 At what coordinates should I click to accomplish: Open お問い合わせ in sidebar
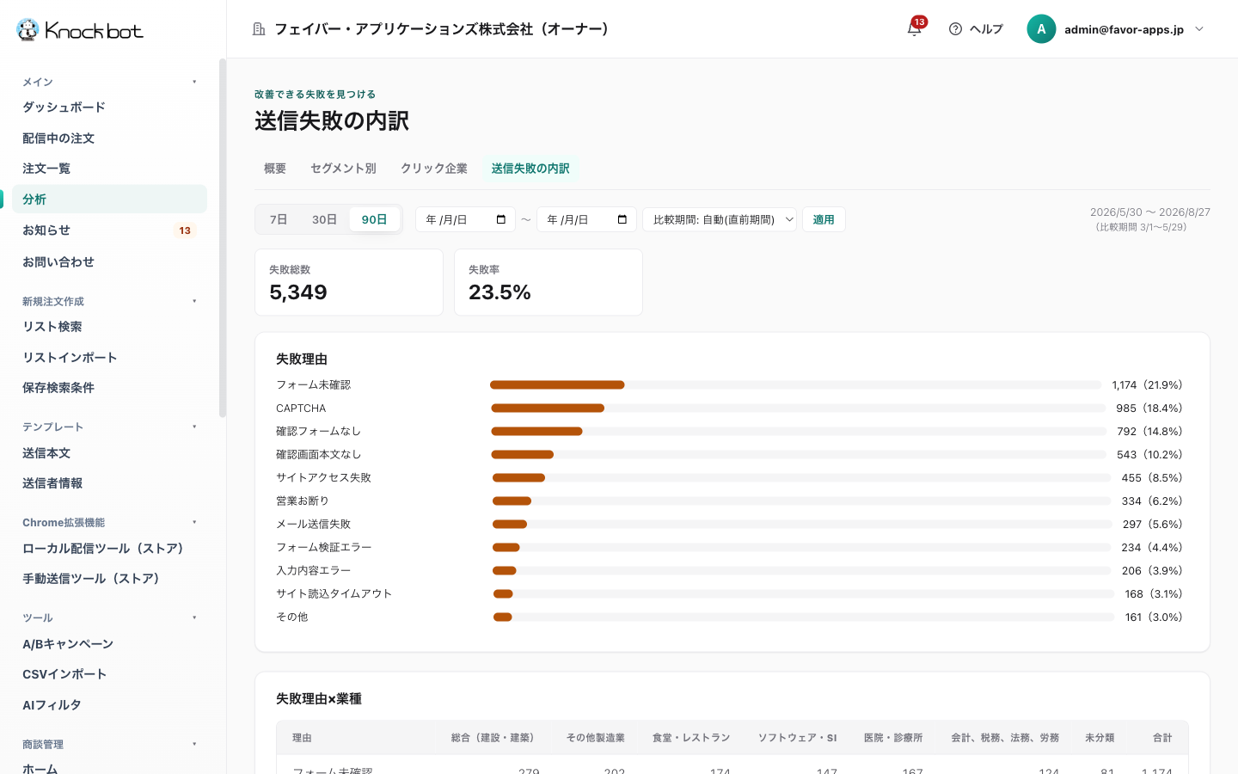point(109,261)
